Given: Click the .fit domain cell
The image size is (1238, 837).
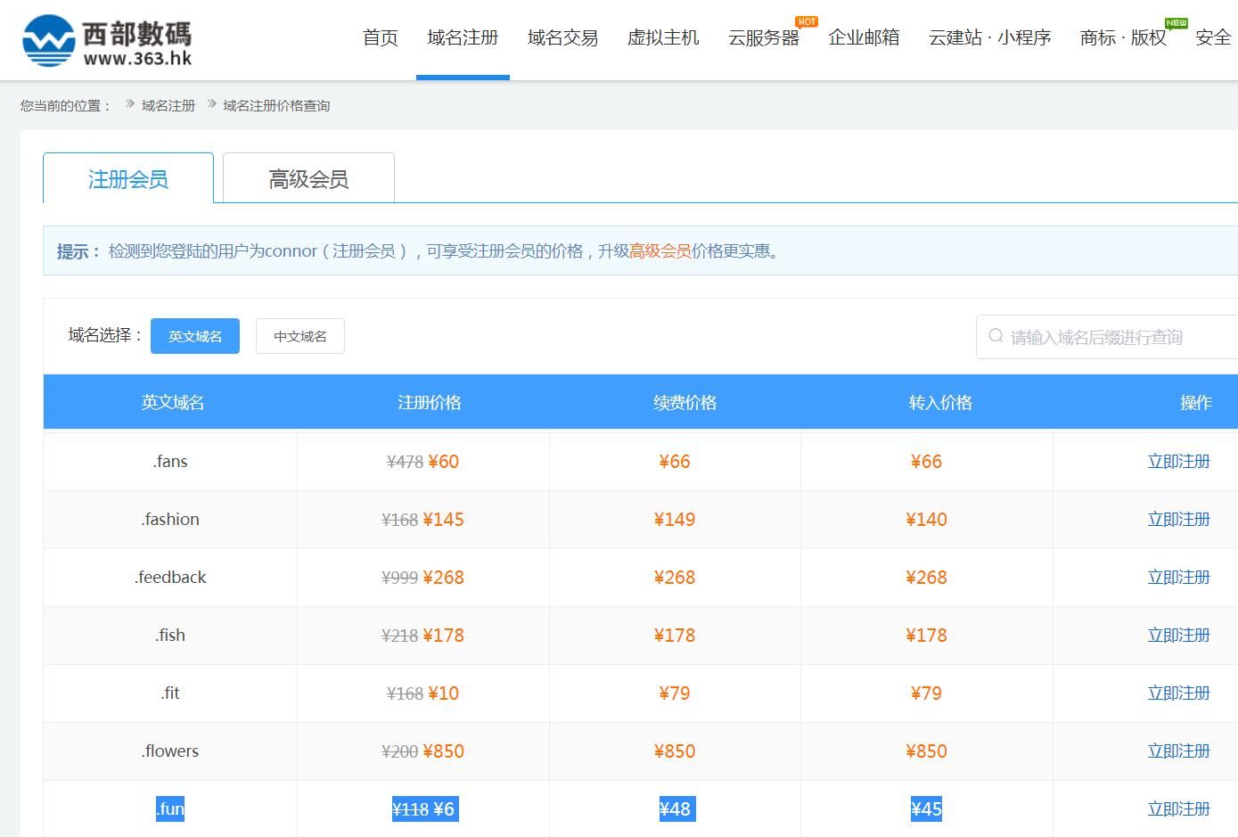Looking at the screenshot, I should [170, 693].
